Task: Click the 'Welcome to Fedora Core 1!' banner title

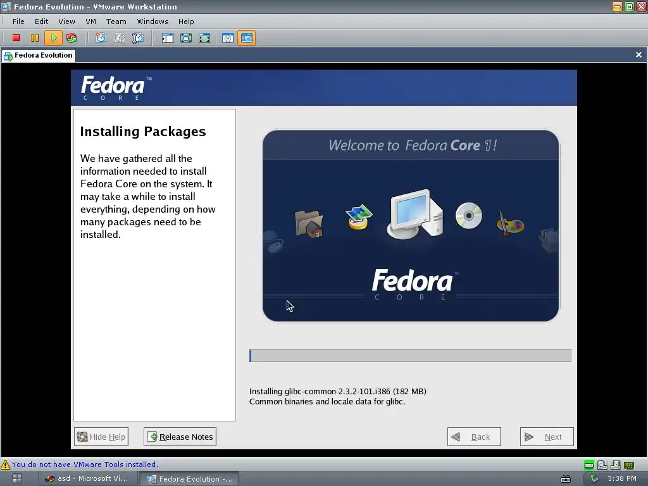Action: click(413, 145)
